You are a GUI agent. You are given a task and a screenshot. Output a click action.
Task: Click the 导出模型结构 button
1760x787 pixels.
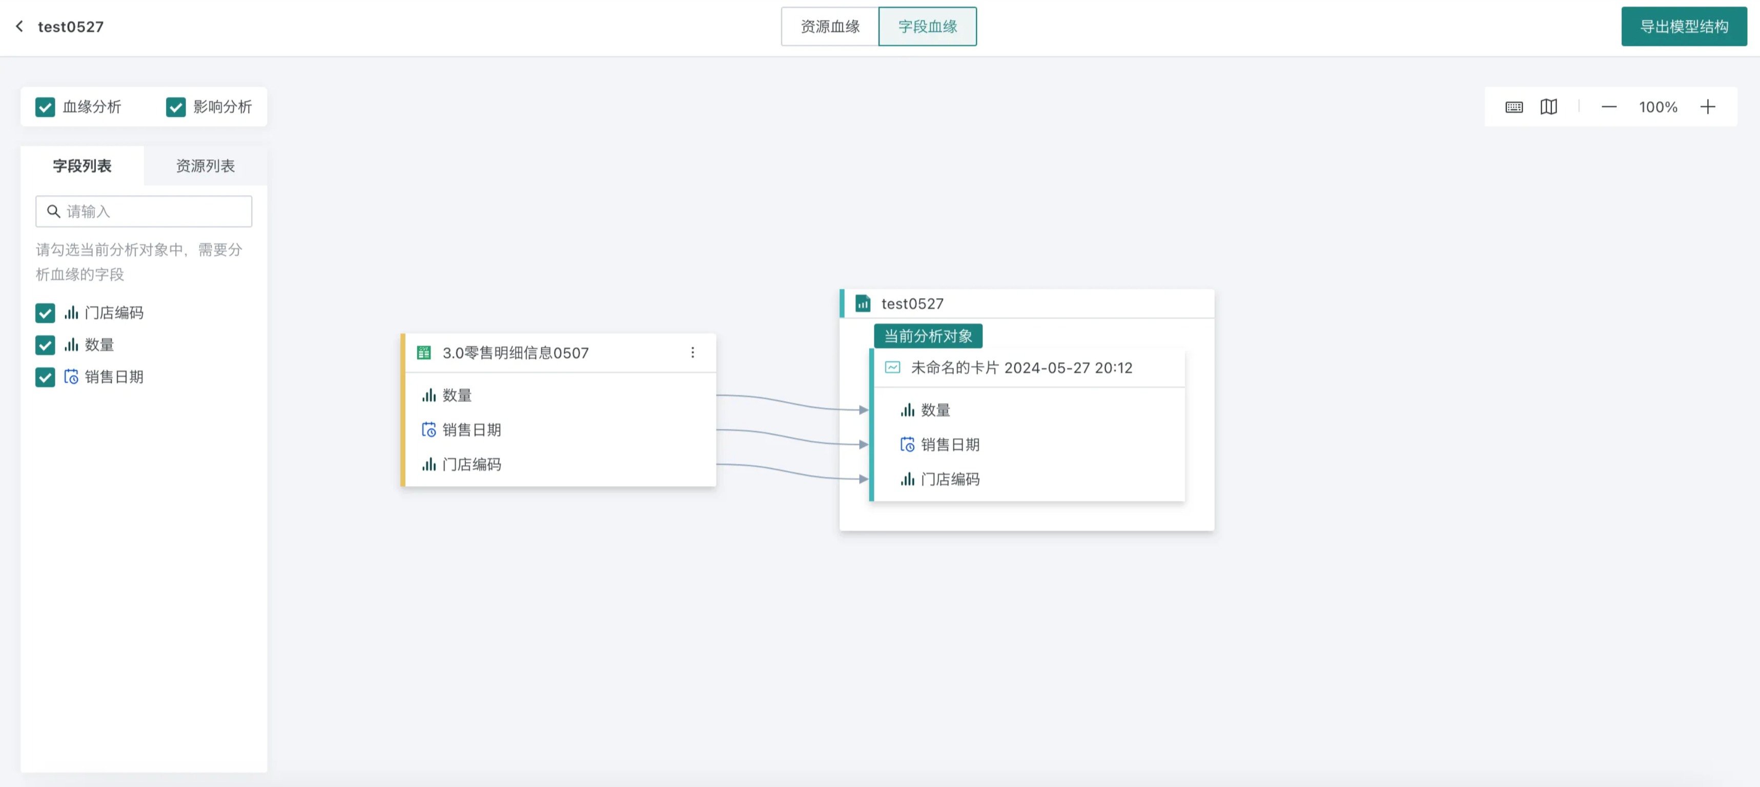(x=1684, y=27)
